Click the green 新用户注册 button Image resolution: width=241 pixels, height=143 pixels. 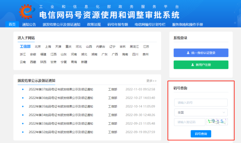click(201, 65)
